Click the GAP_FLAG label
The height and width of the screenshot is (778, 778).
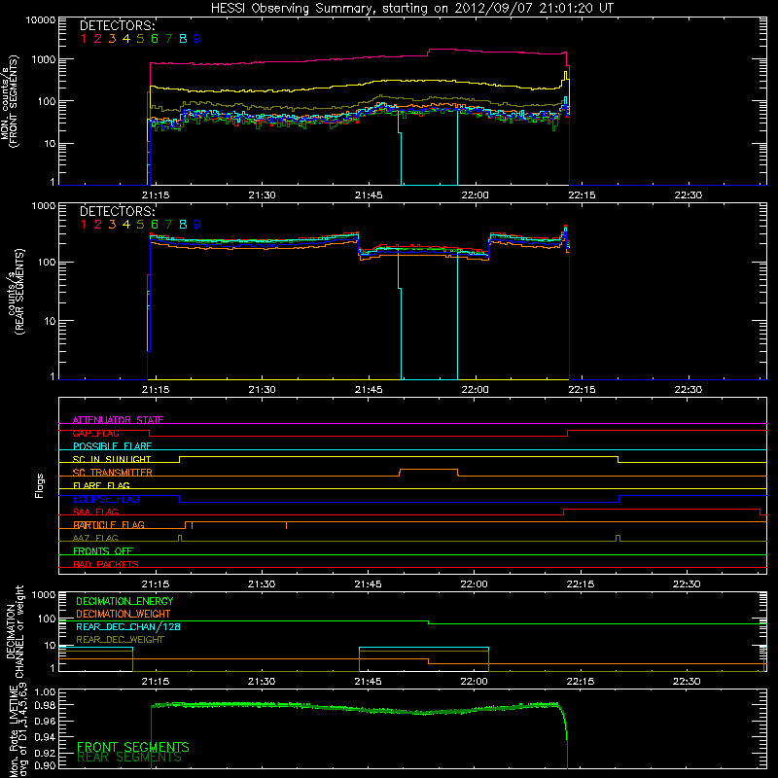click(95, 433)
